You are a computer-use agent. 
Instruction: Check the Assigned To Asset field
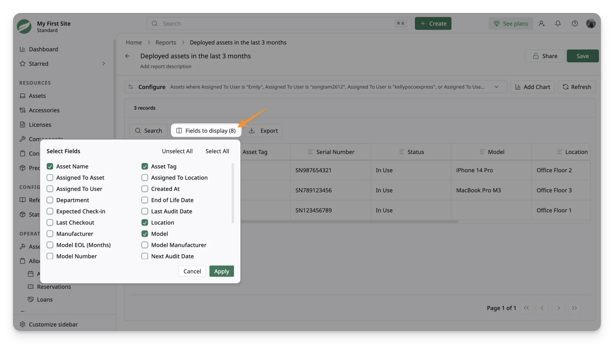(50, 177)
